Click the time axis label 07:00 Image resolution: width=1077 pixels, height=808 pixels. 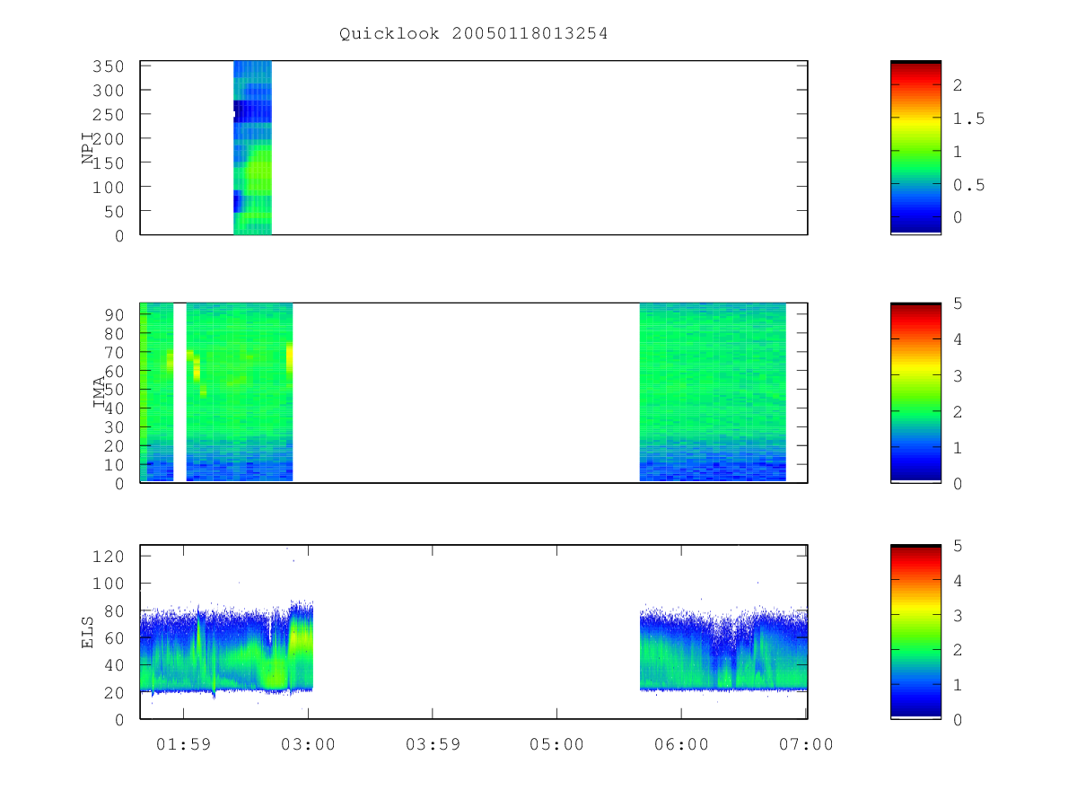tap(806, 744)
